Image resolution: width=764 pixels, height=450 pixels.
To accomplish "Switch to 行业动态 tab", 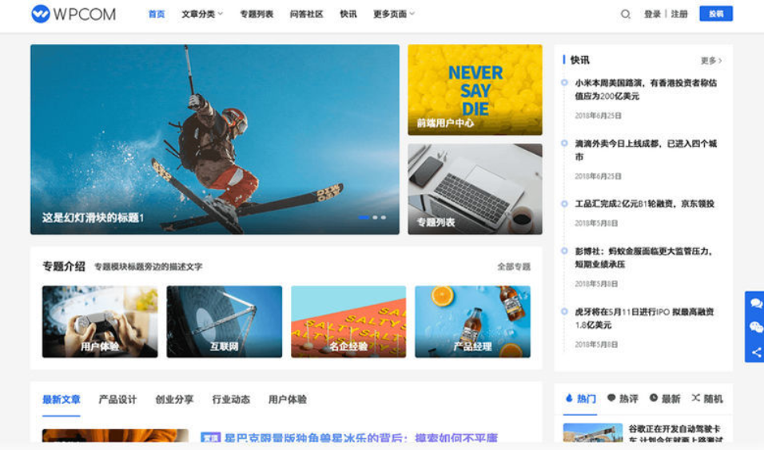I will pyautogui.click(x=231, y=400).
